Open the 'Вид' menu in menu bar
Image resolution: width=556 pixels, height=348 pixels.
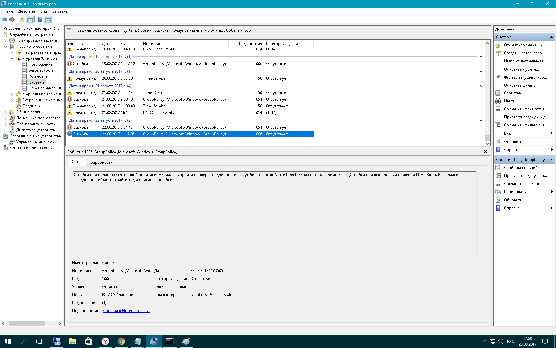(44, 11)
